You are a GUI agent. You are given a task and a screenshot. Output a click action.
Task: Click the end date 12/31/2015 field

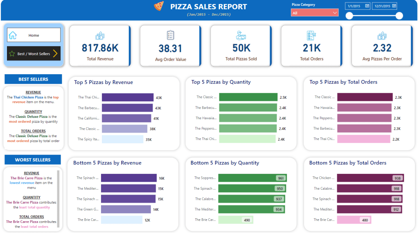click(x=381, y=6)
